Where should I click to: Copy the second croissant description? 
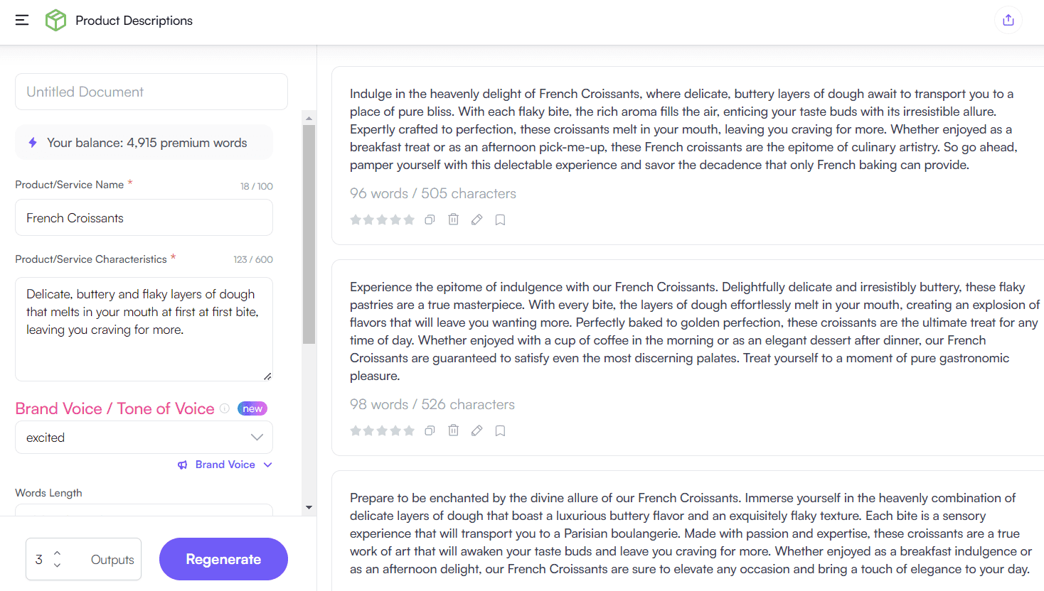pos(430,430)
